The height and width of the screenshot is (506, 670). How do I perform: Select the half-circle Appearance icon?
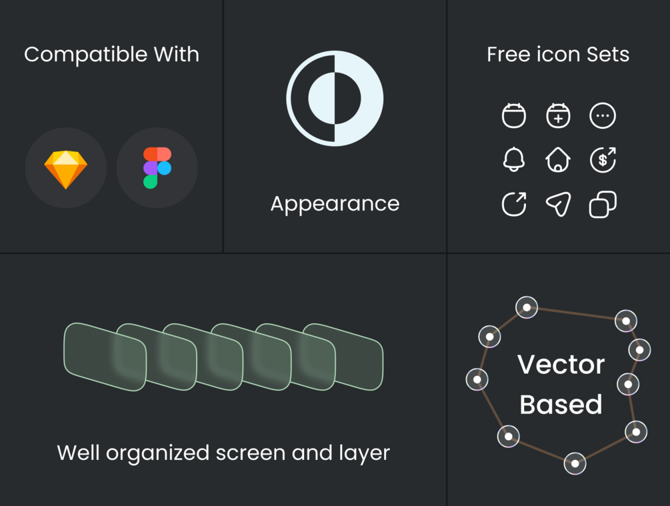coord(335,98)
